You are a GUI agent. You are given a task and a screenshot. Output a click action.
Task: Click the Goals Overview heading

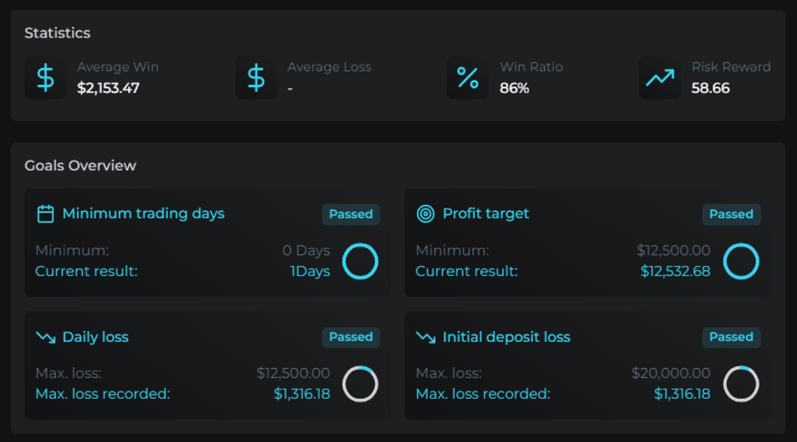pos(80,166)
